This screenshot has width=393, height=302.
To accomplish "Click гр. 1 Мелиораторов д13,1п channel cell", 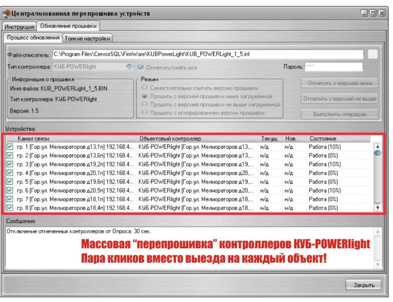I will [x=75, y=147].
